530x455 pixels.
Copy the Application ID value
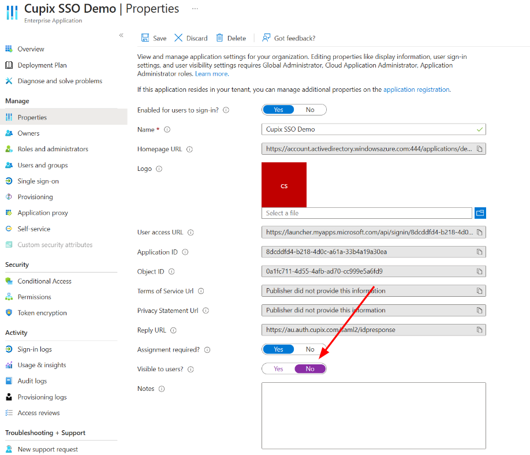(x=479, y=252)
